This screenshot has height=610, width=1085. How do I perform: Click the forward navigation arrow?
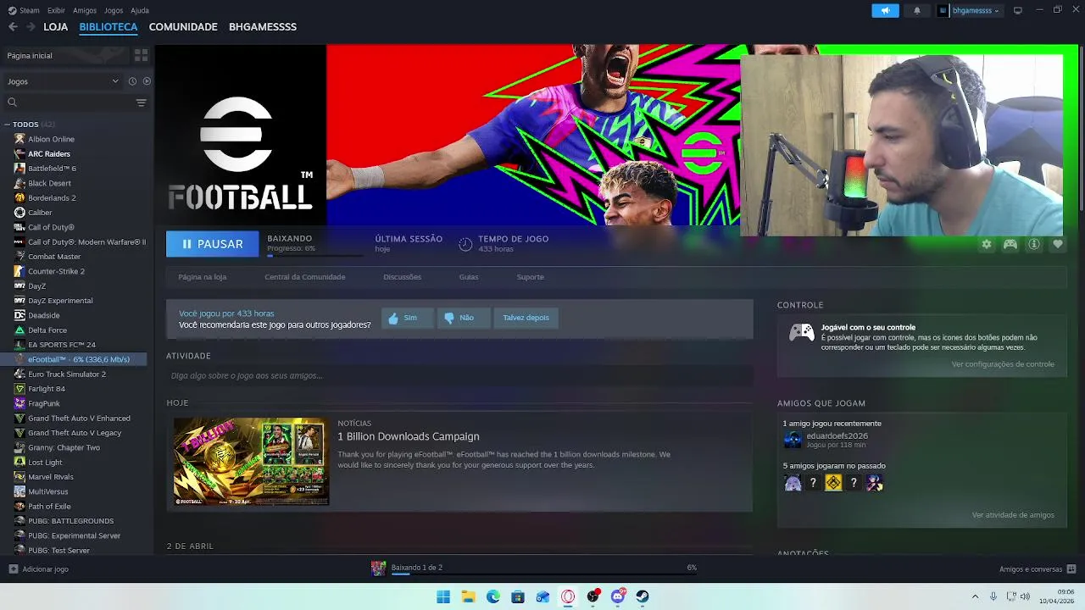(31, 26)
